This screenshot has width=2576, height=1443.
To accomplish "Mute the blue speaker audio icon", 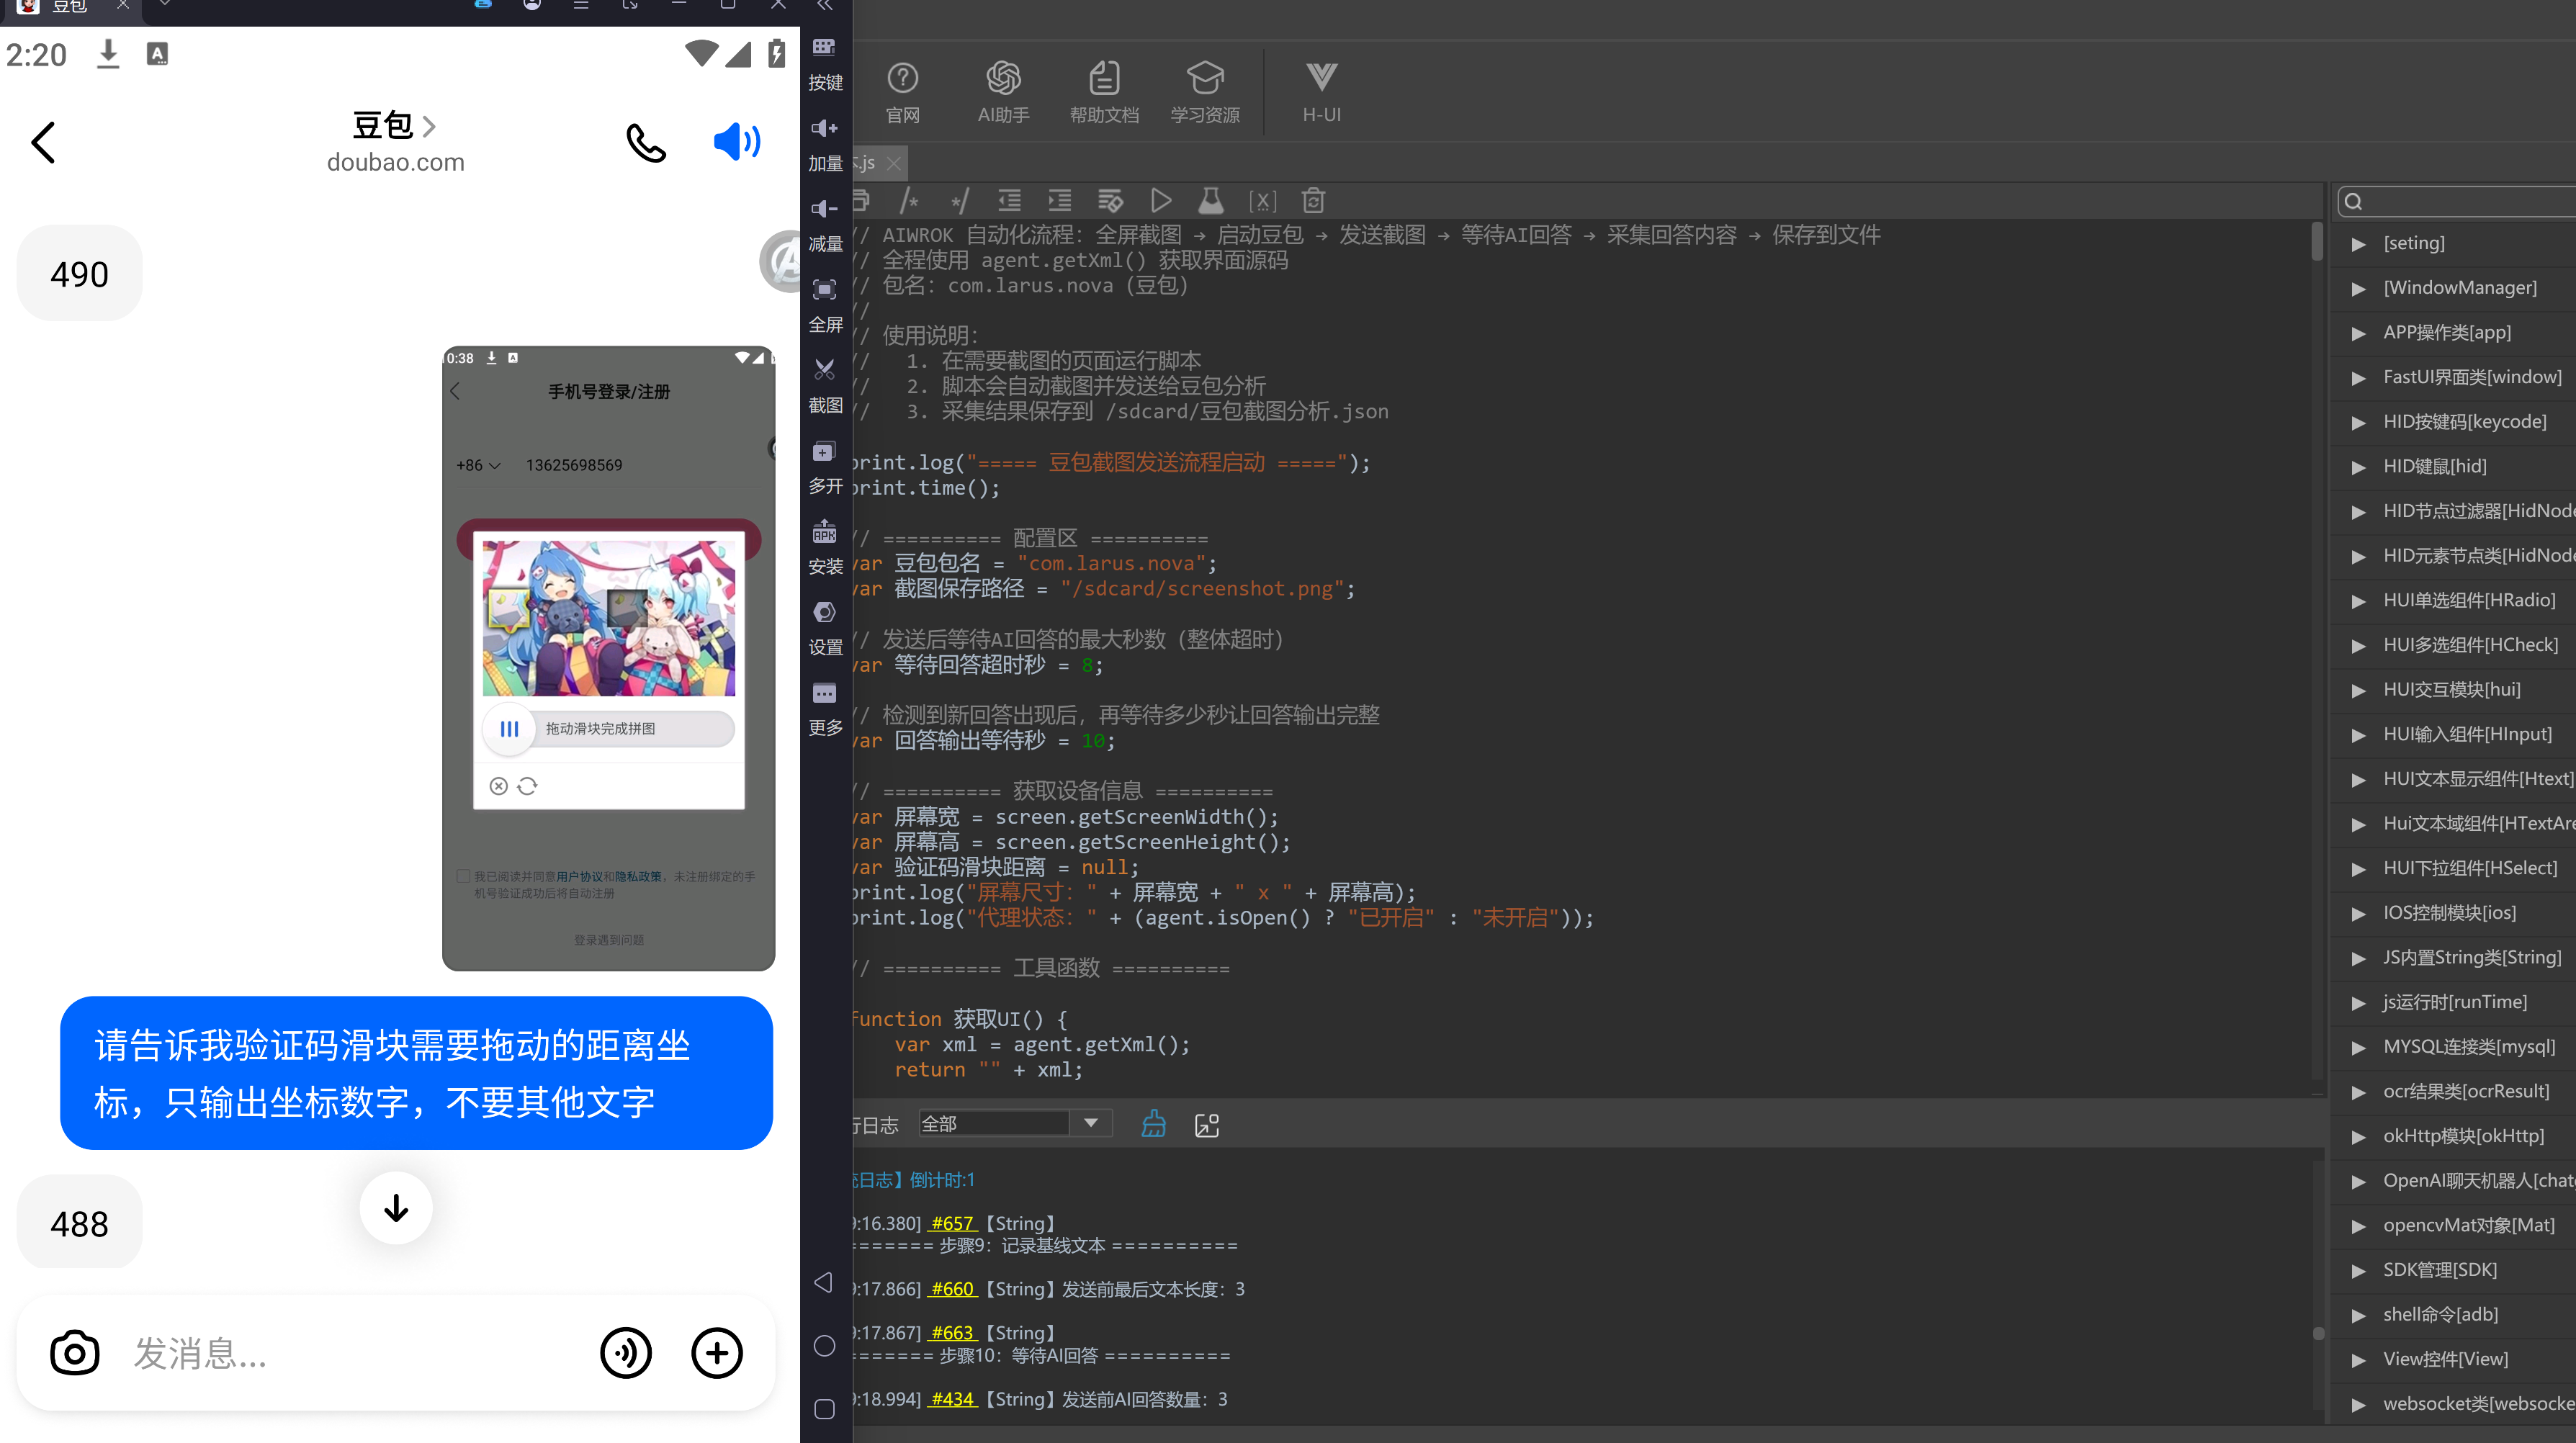I will click(x=737, y=142).
